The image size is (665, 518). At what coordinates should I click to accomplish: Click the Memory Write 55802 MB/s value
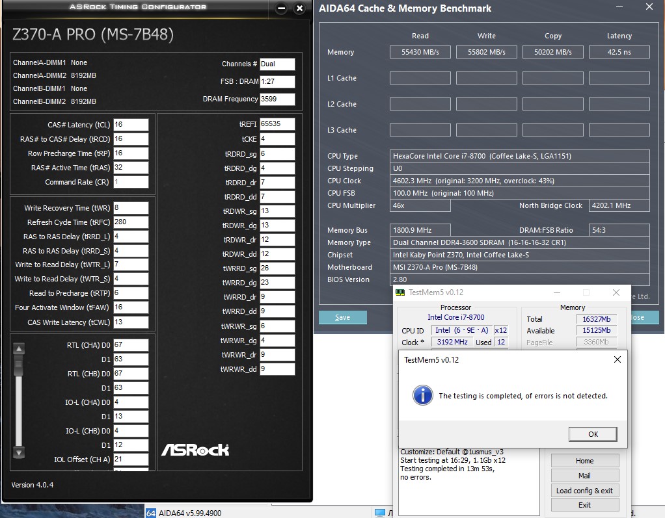point(487,52)
